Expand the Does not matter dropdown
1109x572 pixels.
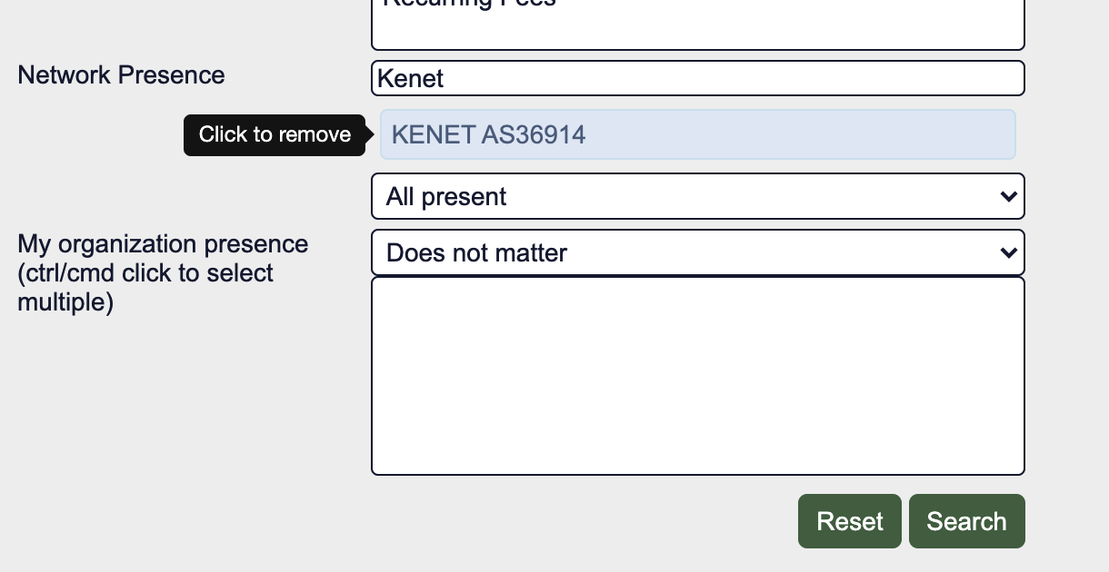697,252
